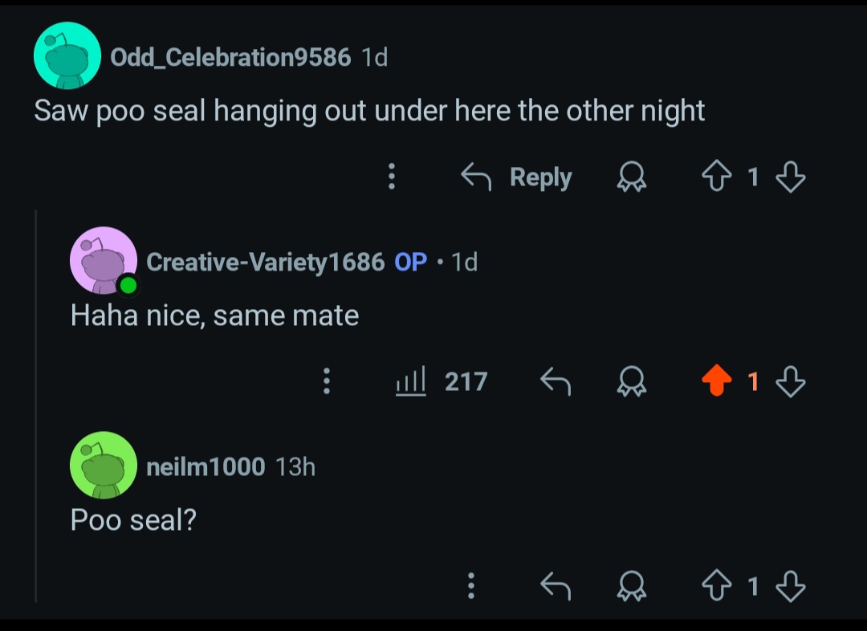Visit Creative-Variety1686's profile via username

[265, 262]
